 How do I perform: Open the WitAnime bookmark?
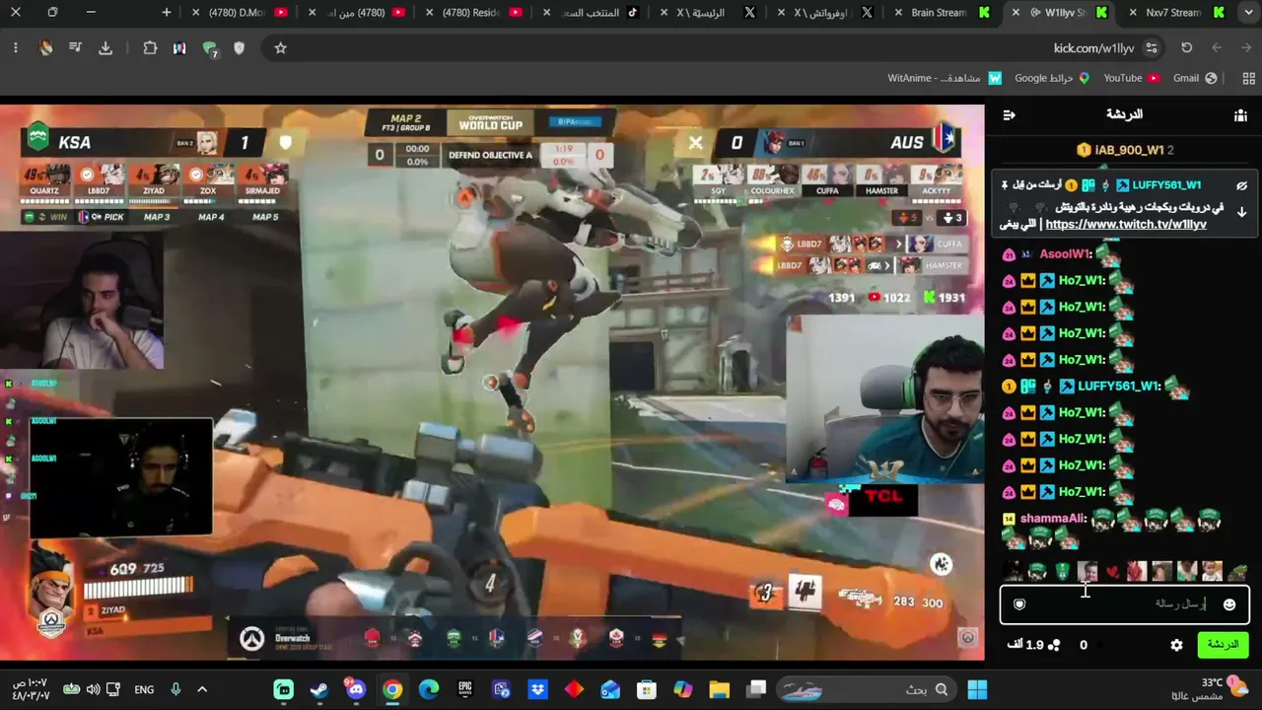945,79
